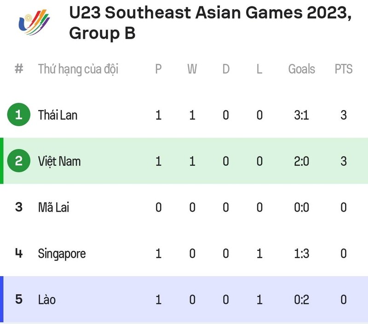Open the Singapore team entry
368x324 pixels.
point(62,254)
